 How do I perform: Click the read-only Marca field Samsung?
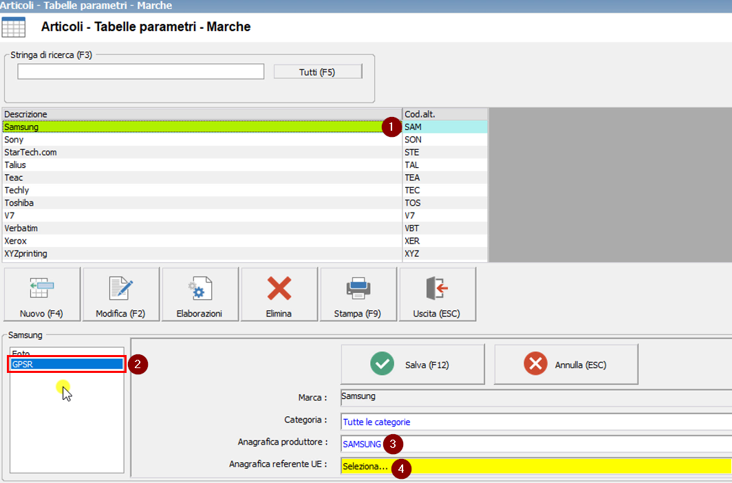[537, 398]
